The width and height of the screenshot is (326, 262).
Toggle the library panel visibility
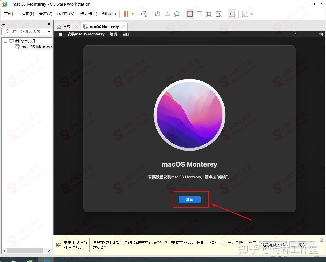pos(190,14)
